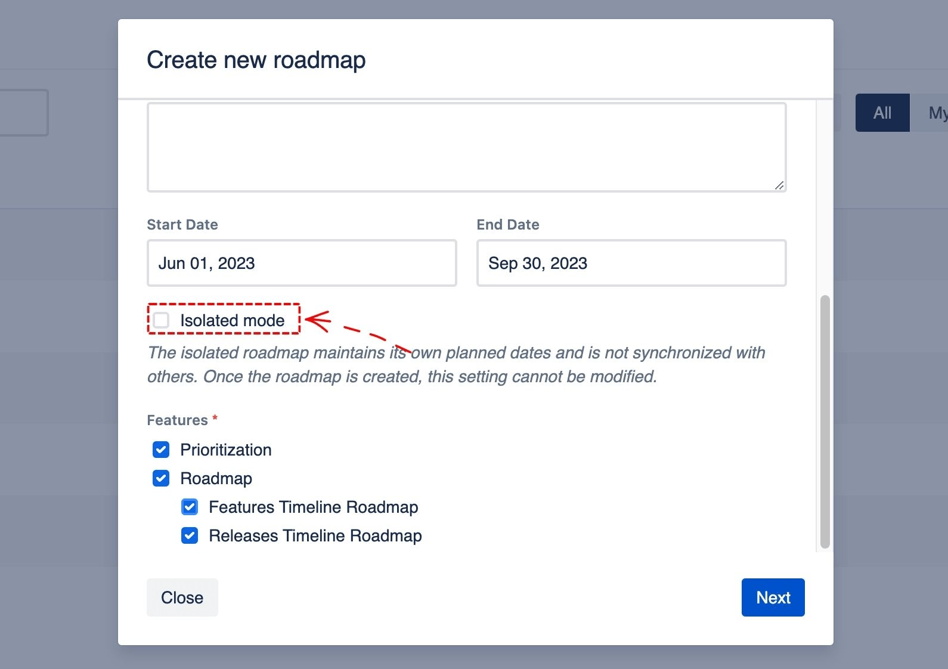Click the End Date field label
The height and width of the screenshot is (669, 948).
click(507, 224)
